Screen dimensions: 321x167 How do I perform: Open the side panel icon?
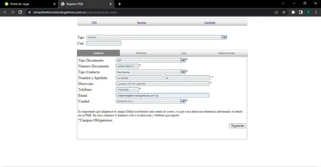[301, 12]
